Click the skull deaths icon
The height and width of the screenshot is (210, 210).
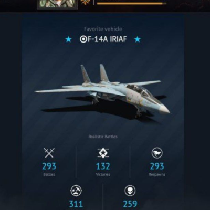click(x=130, y=191)
